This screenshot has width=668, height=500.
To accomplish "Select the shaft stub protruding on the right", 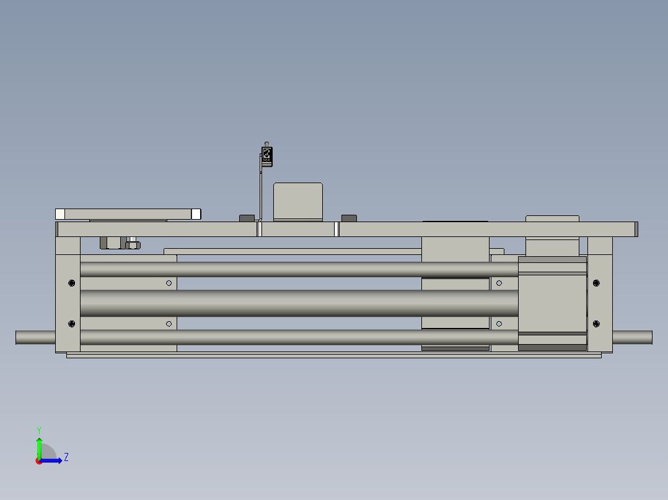I will pyautogui.click(x=632, y=337).
